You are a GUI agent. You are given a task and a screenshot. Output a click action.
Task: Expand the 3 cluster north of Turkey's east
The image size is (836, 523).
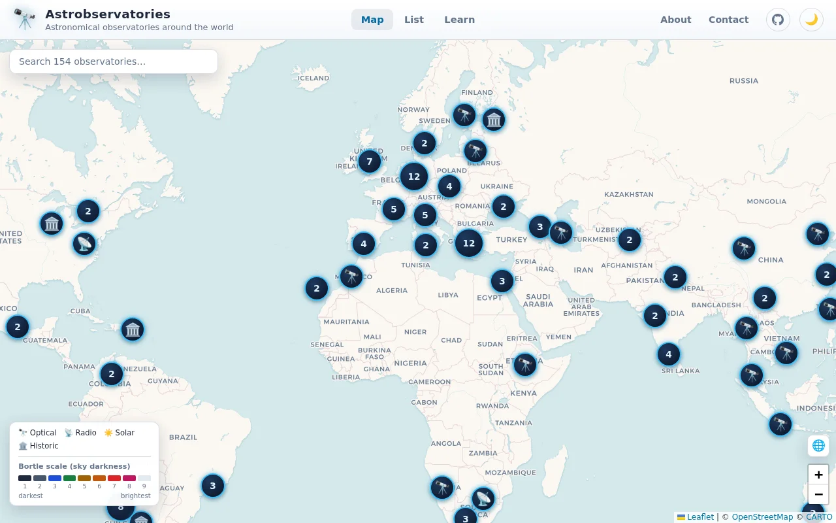pyautogui.click(x=540, y=227)
